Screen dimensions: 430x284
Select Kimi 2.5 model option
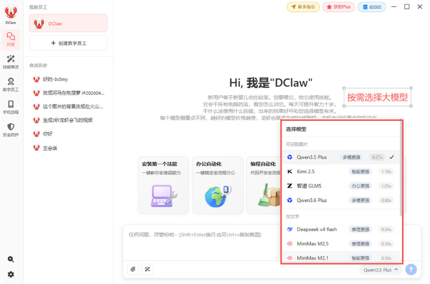(341, 172)
